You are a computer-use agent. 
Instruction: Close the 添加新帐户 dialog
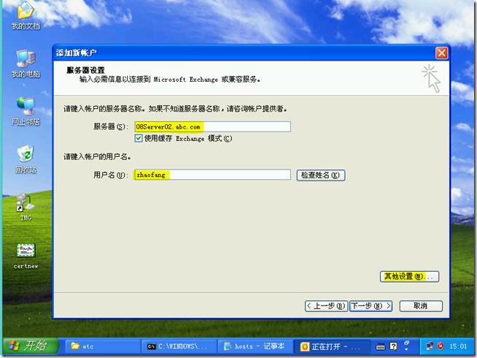(x=441, y=53)
